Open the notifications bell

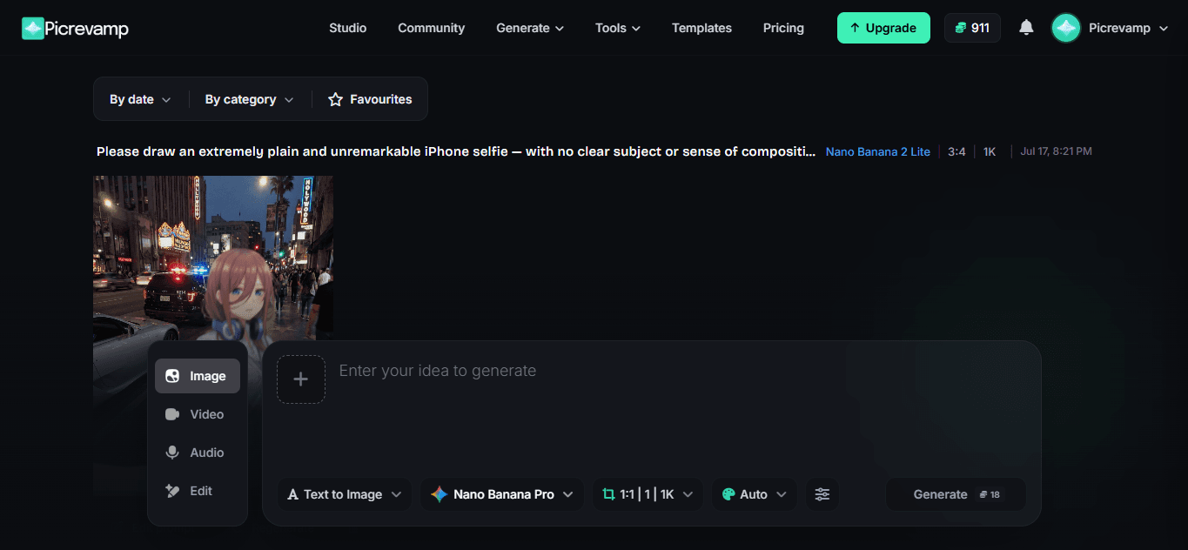(x=1026, y=28)
